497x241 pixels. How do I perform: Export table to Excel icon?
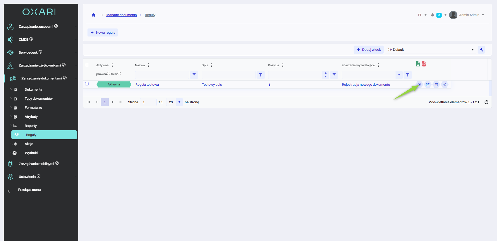(x=418, y=64)
